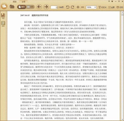Start slideshow mode (幻灯片)
The image size is (124, 121).
click(x=102, y=7)
